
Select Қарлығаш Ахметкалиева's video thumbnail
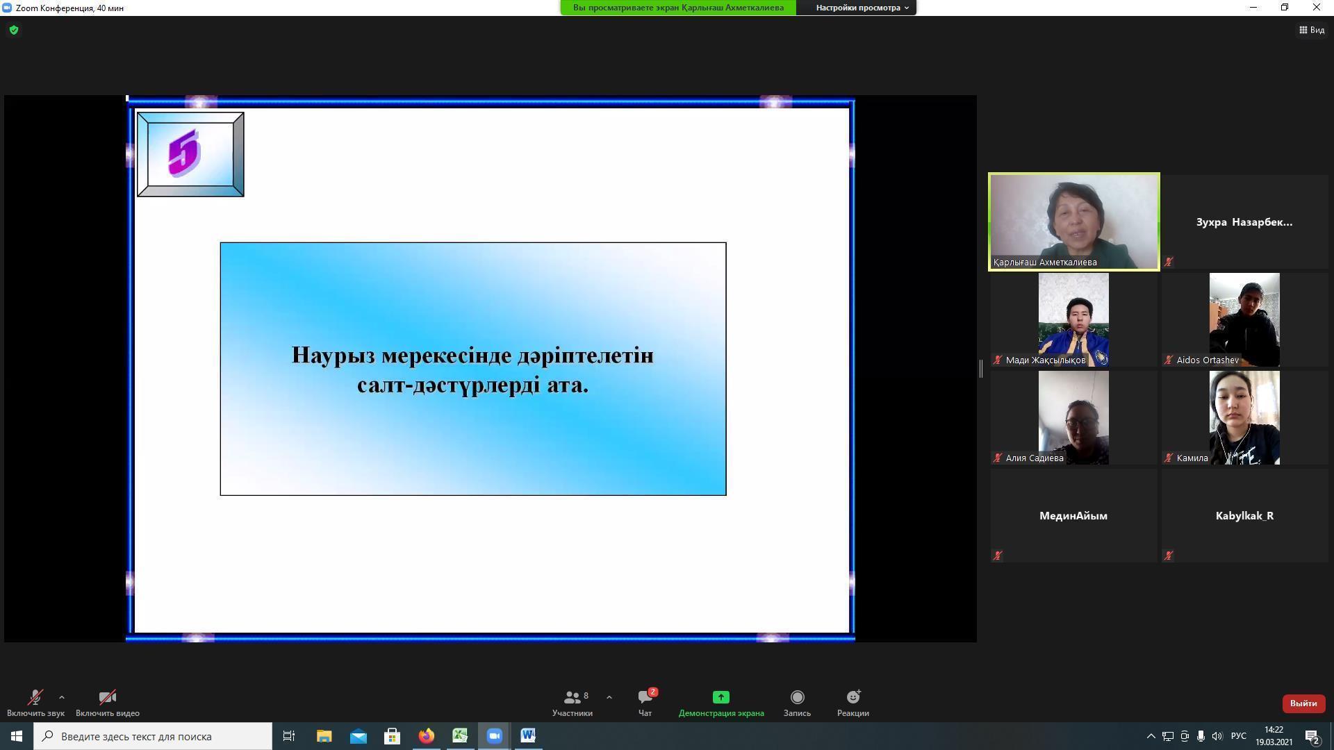pos(1073,221)
